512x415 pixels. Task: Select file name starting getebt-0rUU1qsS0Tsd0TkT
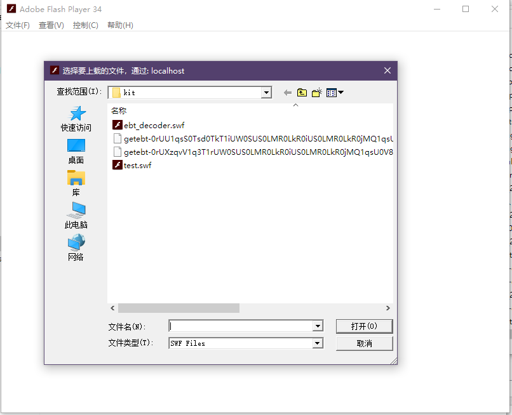pos(259,139)
